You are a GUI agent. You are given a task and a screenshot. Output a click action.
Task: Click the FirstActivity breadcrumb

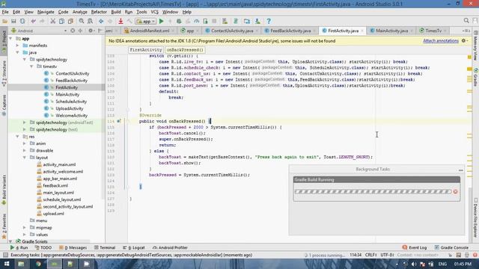click(x=146, y=50)
